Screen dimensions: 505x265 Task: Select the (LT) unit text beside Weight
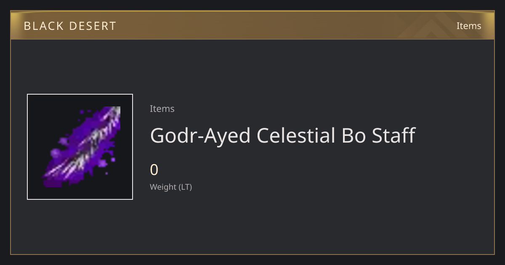pyautogui.click(x=185, y=187)
